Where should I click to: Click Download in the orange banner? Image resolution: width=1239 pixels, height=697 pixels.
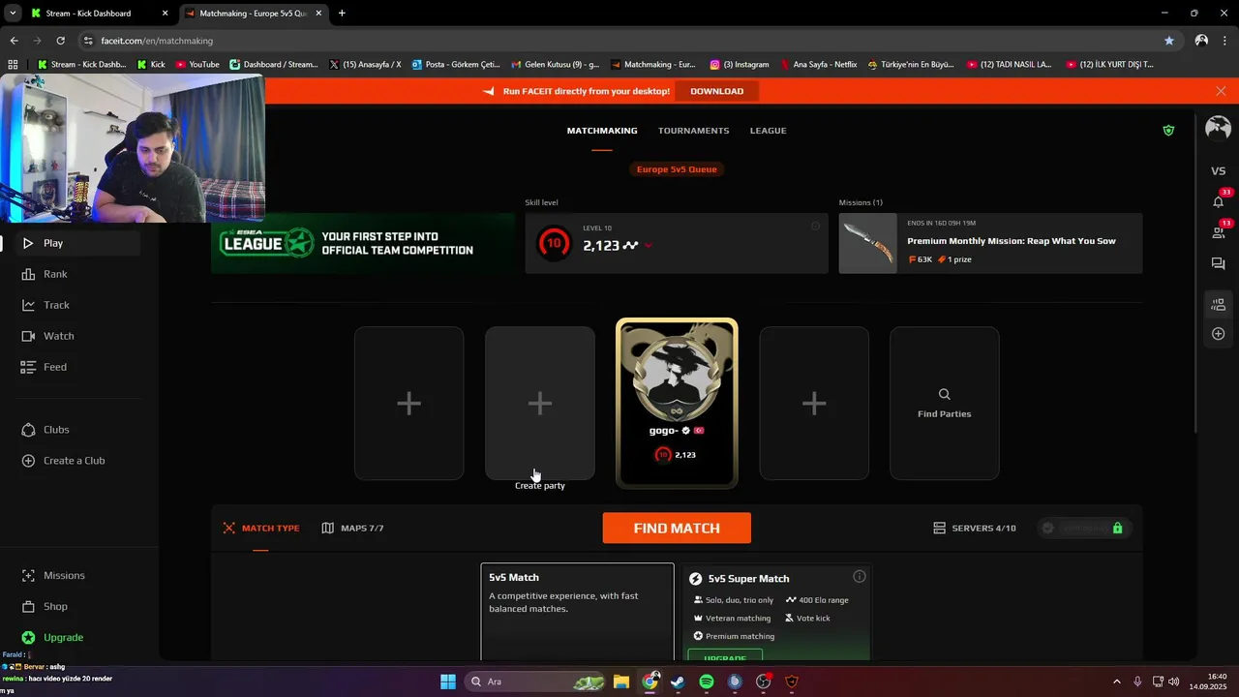point(717,91)
